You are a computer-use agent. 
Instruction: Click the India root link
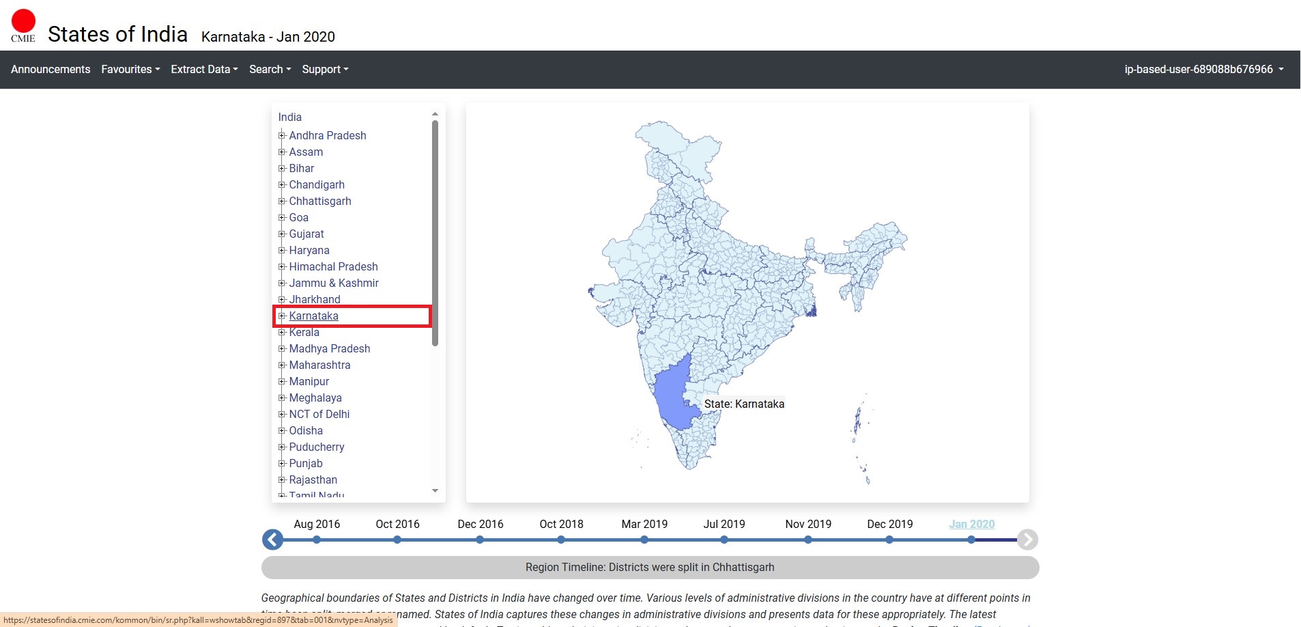[x=289, y=117]
